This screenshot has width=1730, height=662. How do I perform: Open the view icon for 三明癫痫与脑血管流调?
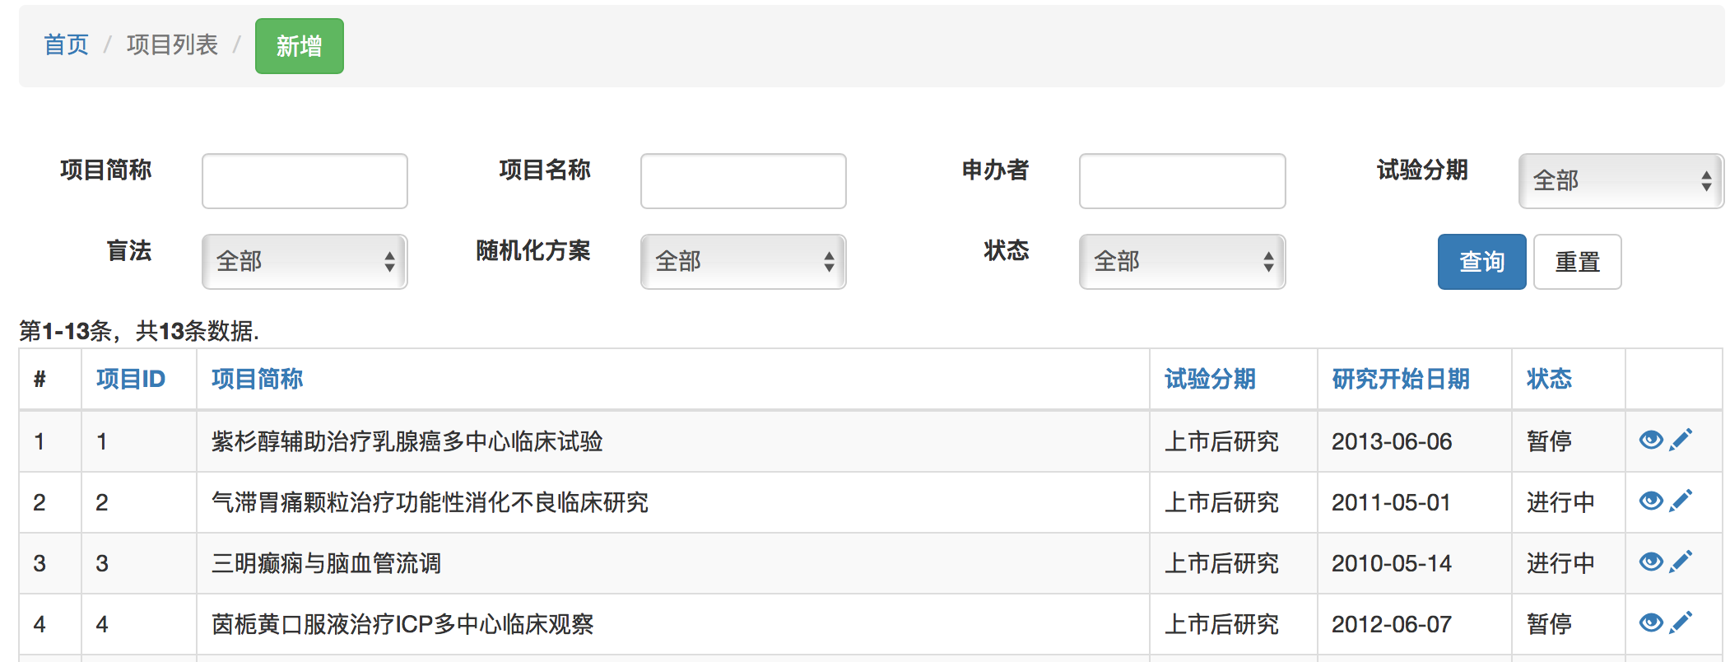(1650, 562)
